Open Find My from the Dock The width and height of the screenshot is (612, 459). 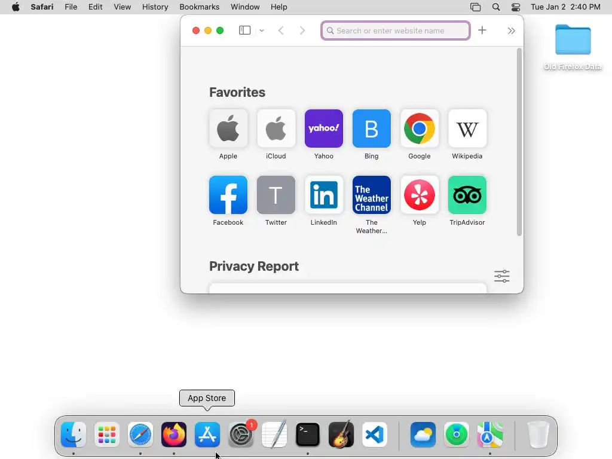pyautogui.click(x=456, y=434)
